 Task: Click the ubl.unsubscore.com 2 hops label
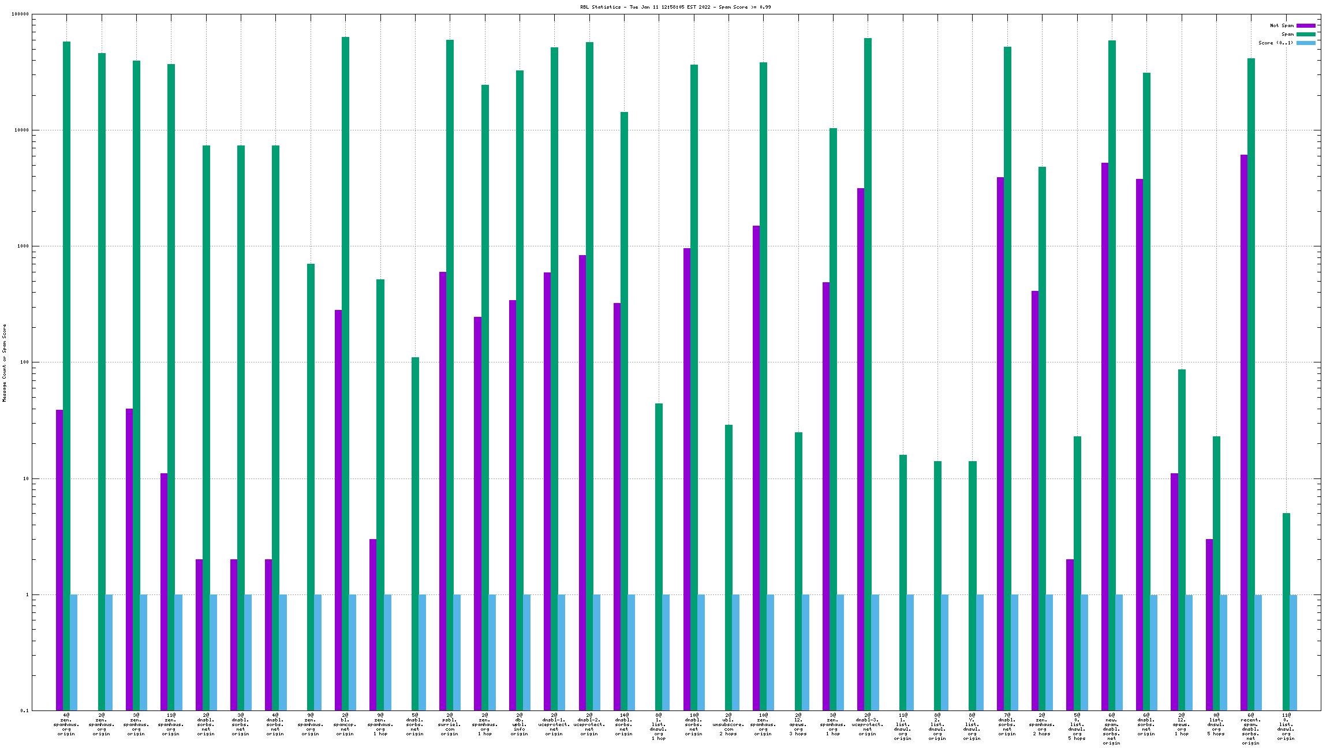coord(728,724)
